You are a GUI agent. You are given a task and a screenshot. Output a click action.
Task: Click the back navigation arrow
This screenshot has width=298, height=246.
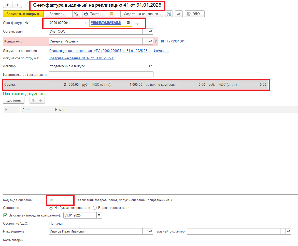[x=8, y=5]
